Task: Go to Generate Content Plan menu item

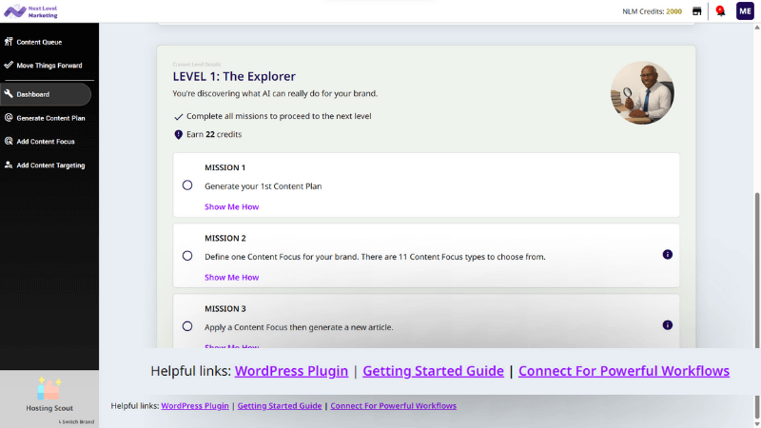Action: click(50, 118)
